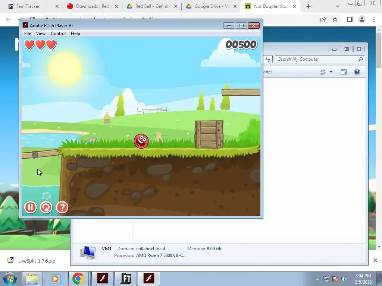Open the Help menu in Flash Player
Viewport: 382px width, 286px height.
75,34
